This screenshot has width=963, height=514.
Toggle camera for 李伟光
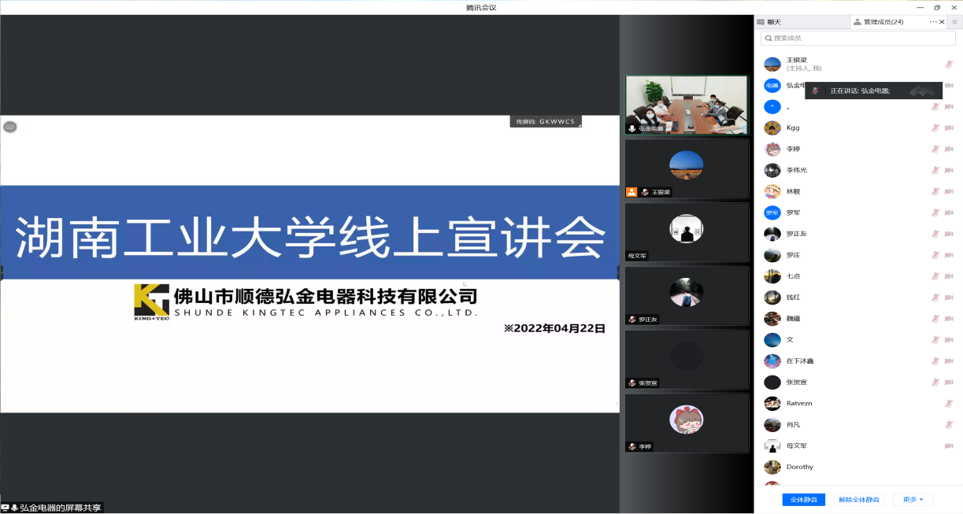[x=949, y=170]
